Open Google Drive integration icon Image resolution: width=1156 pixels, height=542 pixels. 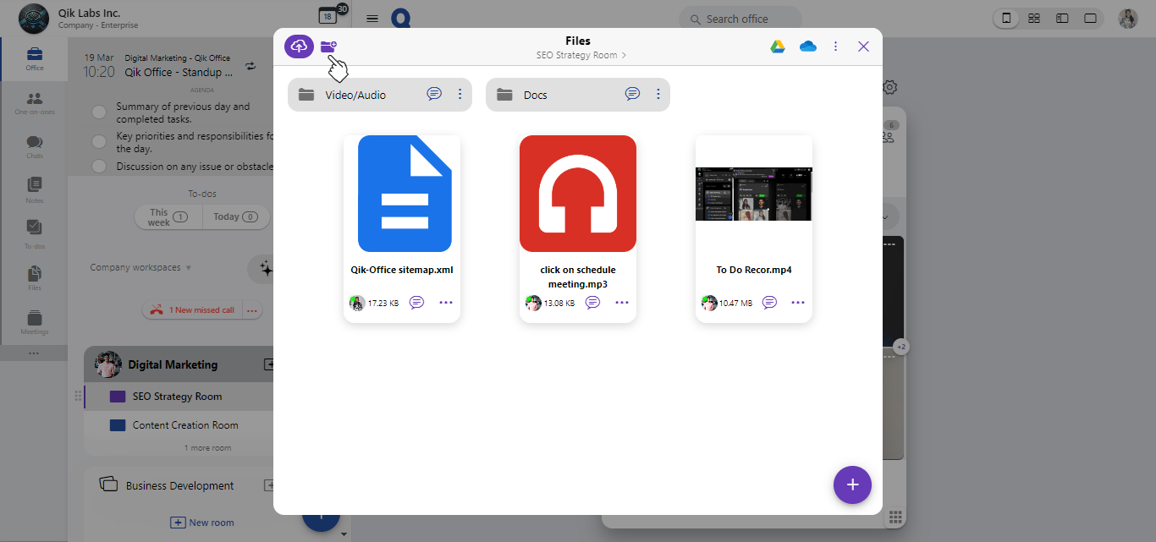tap(778, 47)
